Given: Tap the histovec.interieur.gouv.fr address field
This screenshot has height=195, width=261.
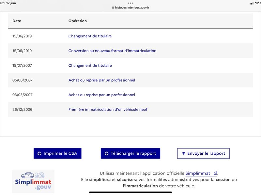Looking at the screenshot, I should click(x=131, y=7).
